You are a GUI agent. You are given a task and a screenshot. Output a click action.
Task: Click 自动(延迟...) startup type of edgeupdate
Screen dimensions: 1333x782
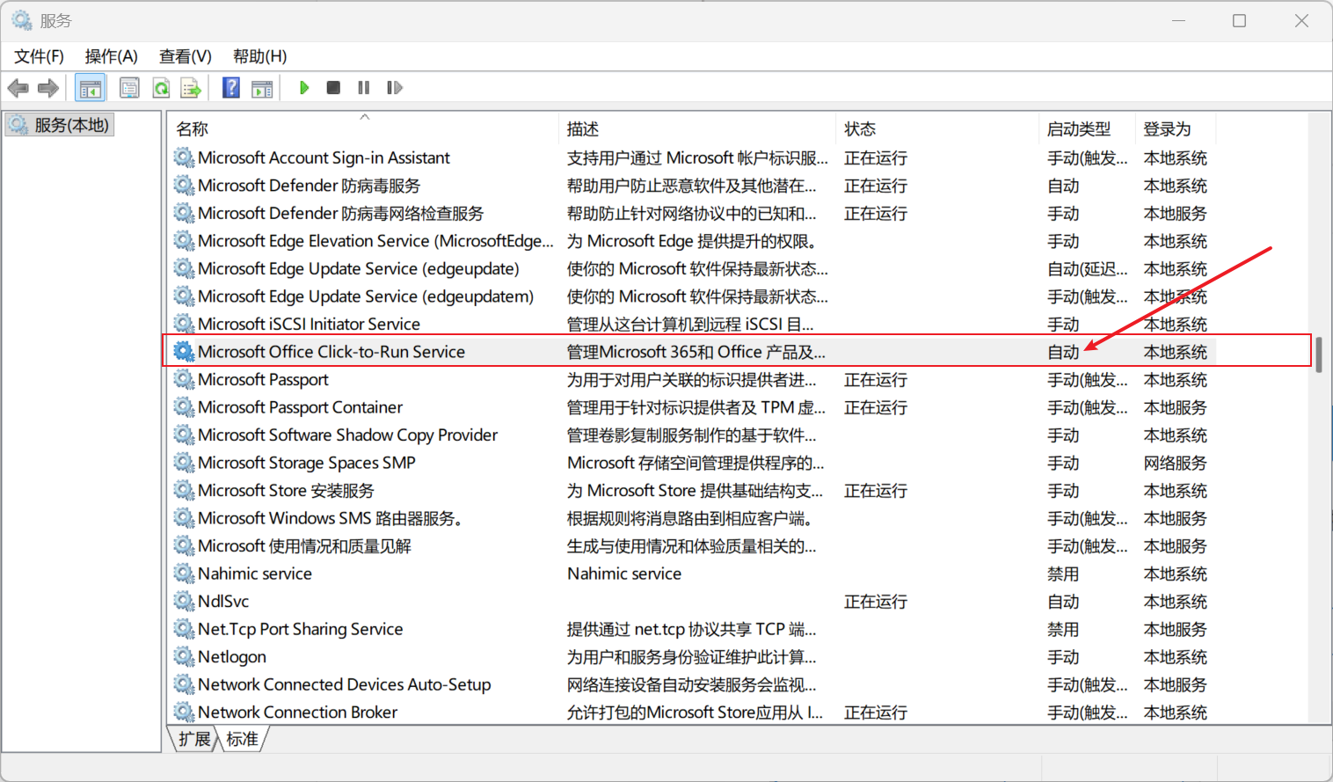point(1088,268)
